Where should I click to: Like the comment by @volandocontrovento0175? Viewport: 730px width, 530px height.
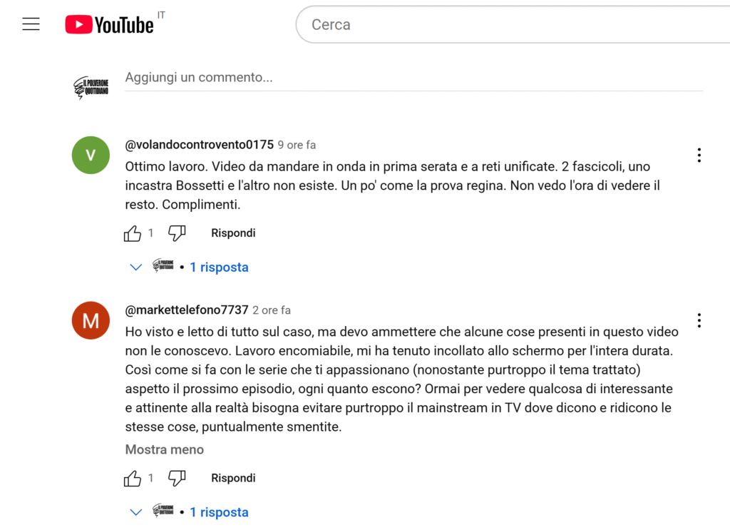coord(133,233)
